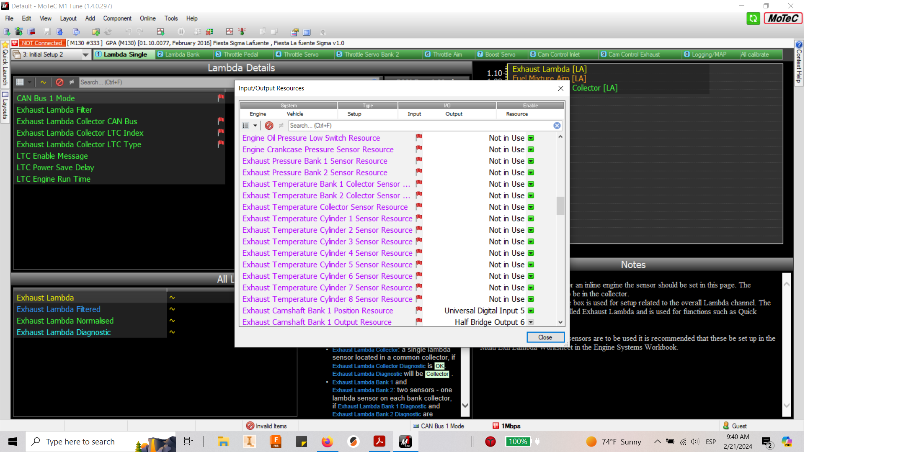Image resolution: width=924 pixels, height=452 pixels.
Task: Click the Close button in dialog
Action: [x=545, y=337]
